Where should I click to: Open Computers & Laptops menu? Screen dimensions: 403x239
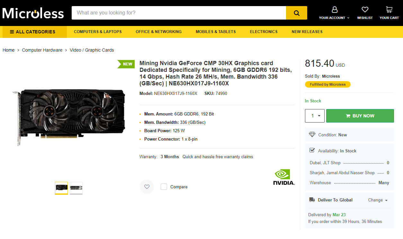pos(98,32)
